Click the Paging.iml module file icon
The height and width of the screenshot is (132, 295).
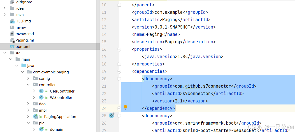click(12, 40)
